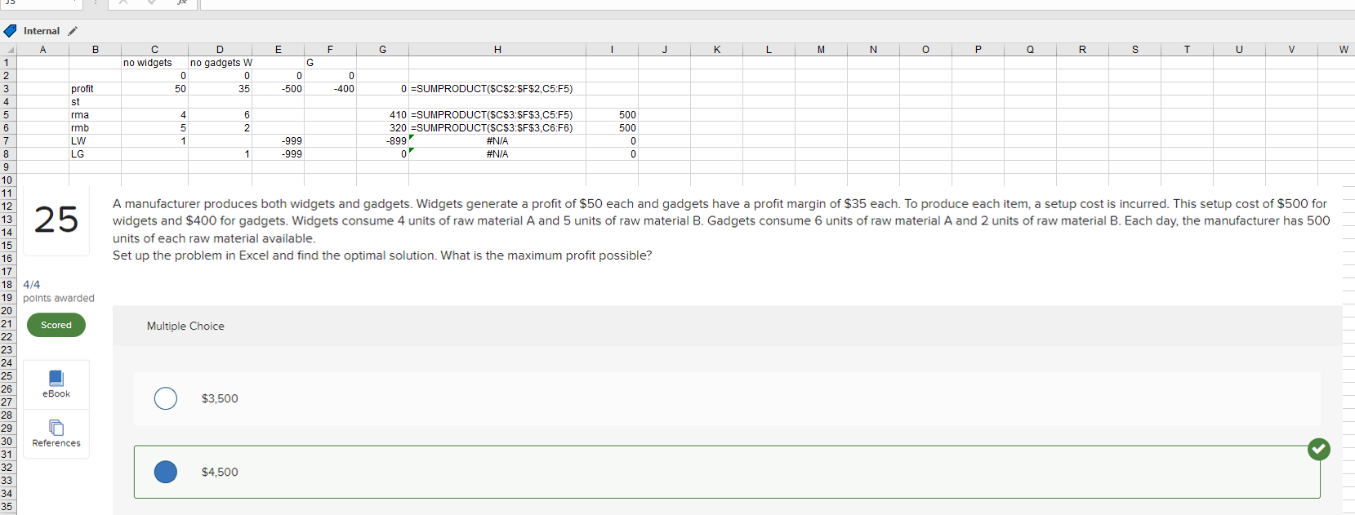
Task: Click the Internal sensitivity label tag icon
Action: 10,31
